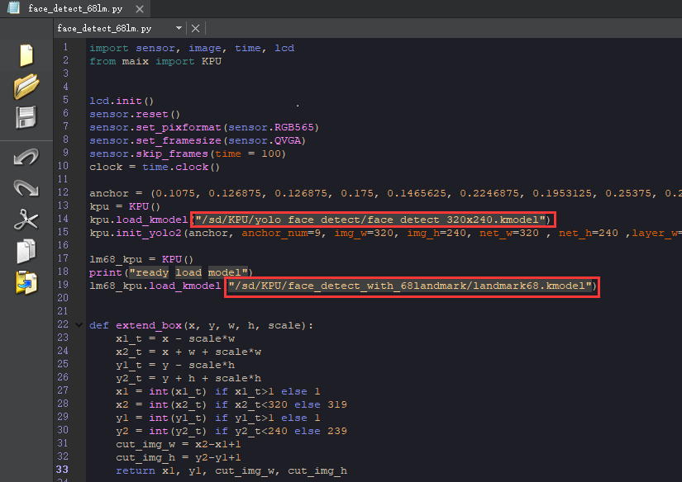Click the notepad icon beside the top tab

pyautogui.click(x=13, y=9)
